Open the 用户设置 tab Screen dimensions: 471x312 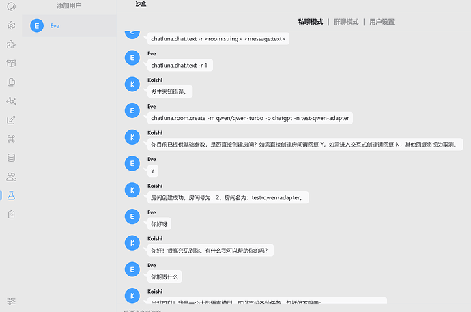[382, 22]
